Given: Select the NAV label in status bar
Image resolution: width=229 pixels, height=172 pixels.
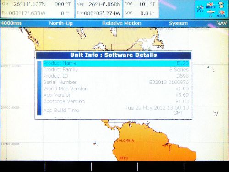Looking at the screenshot, I should coord(221,23).
